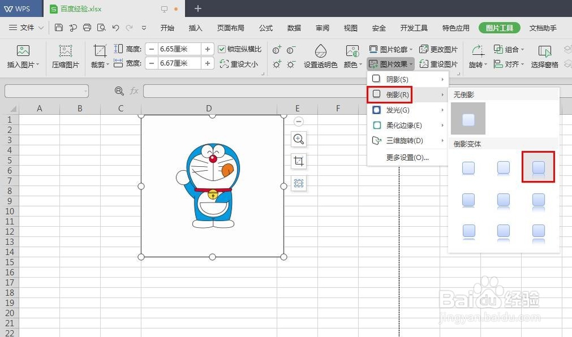Click the fx insert function icon

[134, 91]
